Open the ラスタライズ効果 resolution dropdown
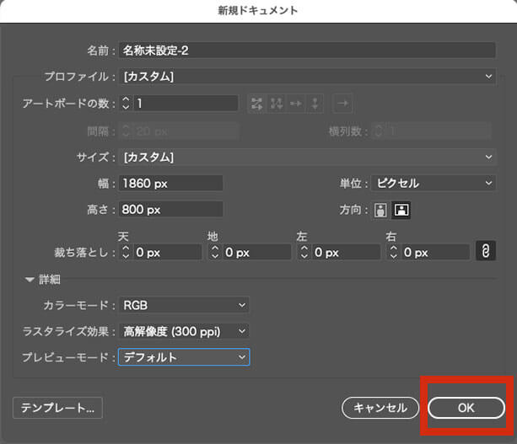The width and height of the screenshot is (517, 444). click(x=184, y=331)
